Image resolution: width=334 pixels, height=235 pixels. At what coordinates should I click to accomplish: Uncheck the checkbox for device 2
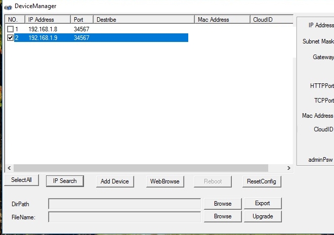pos(11,38)
